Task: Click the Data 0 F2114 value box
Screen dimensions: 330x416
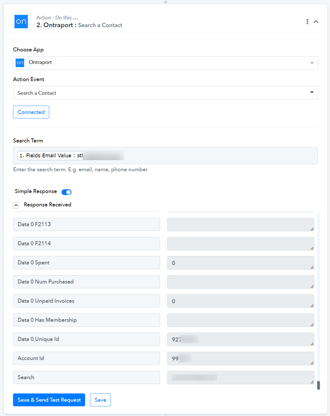Action: [241, 244]
